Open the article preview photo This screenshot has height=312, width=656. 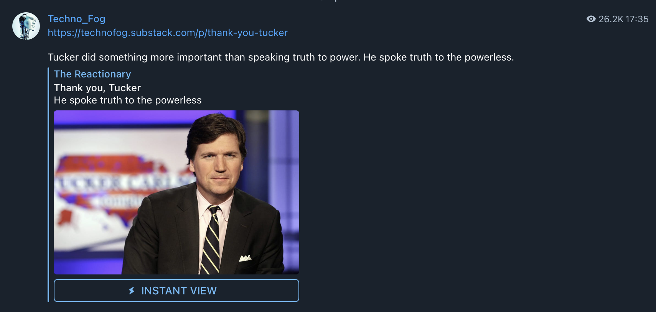(176, 192)
